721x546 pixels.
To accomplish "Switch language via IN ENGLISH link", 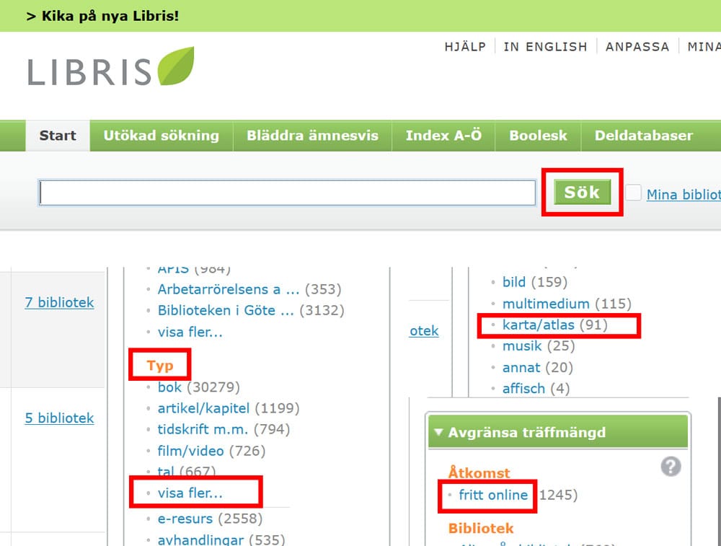I will 545,47.
